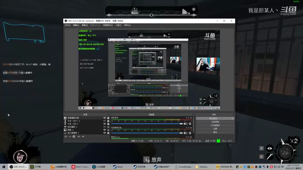Adjust the 桌面音频 volume slider
Image resolution: width=303 pixels, height=170 pixels.
(x=147, y=124)
